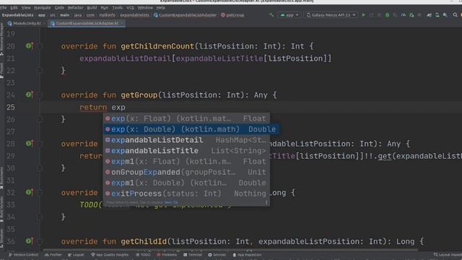
Task: Open the Bookmarks side panel
Action: click(1, 178)
